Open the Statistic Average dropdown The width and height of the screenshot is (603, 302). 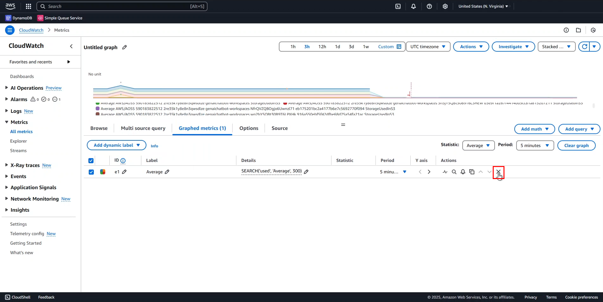478,145
